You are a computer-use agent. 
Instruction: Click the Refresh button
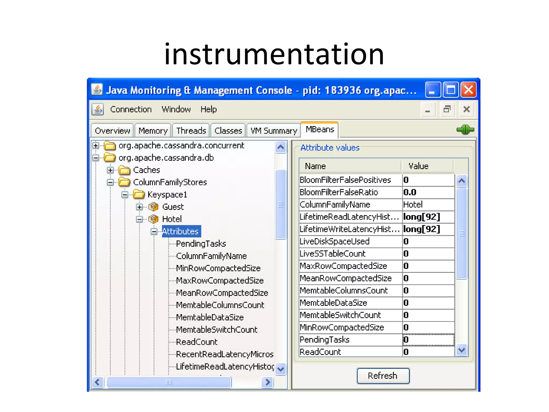[383, 376]
